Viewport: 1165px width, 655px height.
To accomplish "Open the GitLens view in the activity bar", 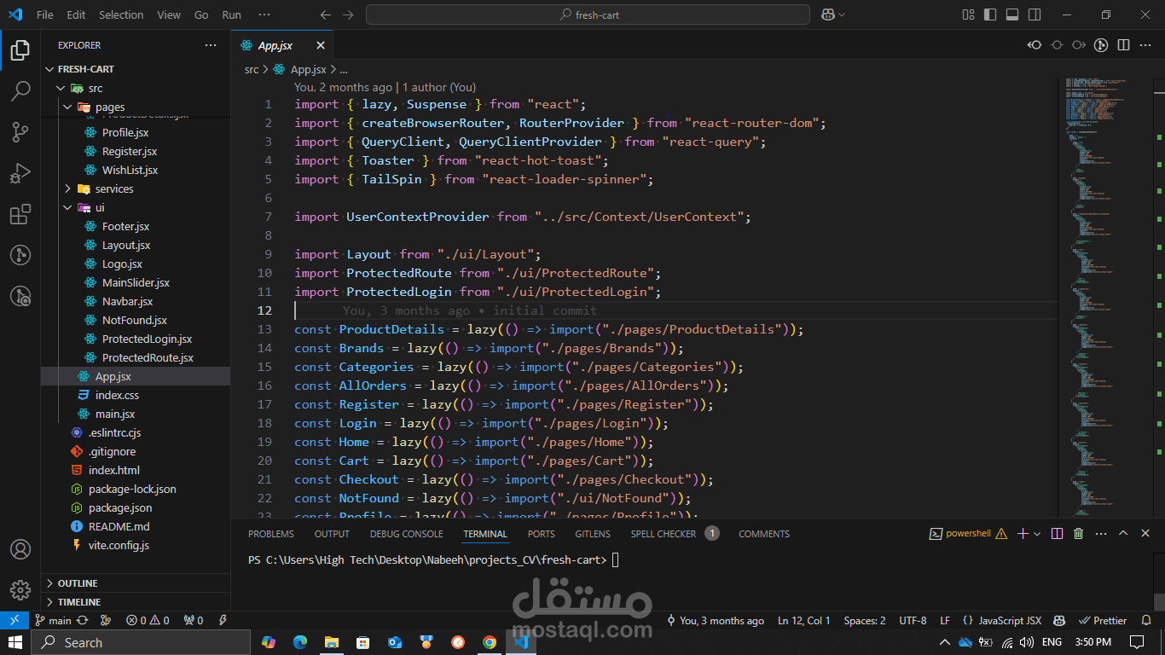I will (20, 255).
